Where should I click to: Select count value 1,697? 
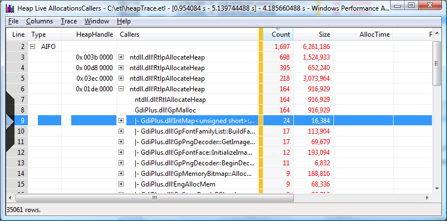pyautogui.click(x=282, y=47)
